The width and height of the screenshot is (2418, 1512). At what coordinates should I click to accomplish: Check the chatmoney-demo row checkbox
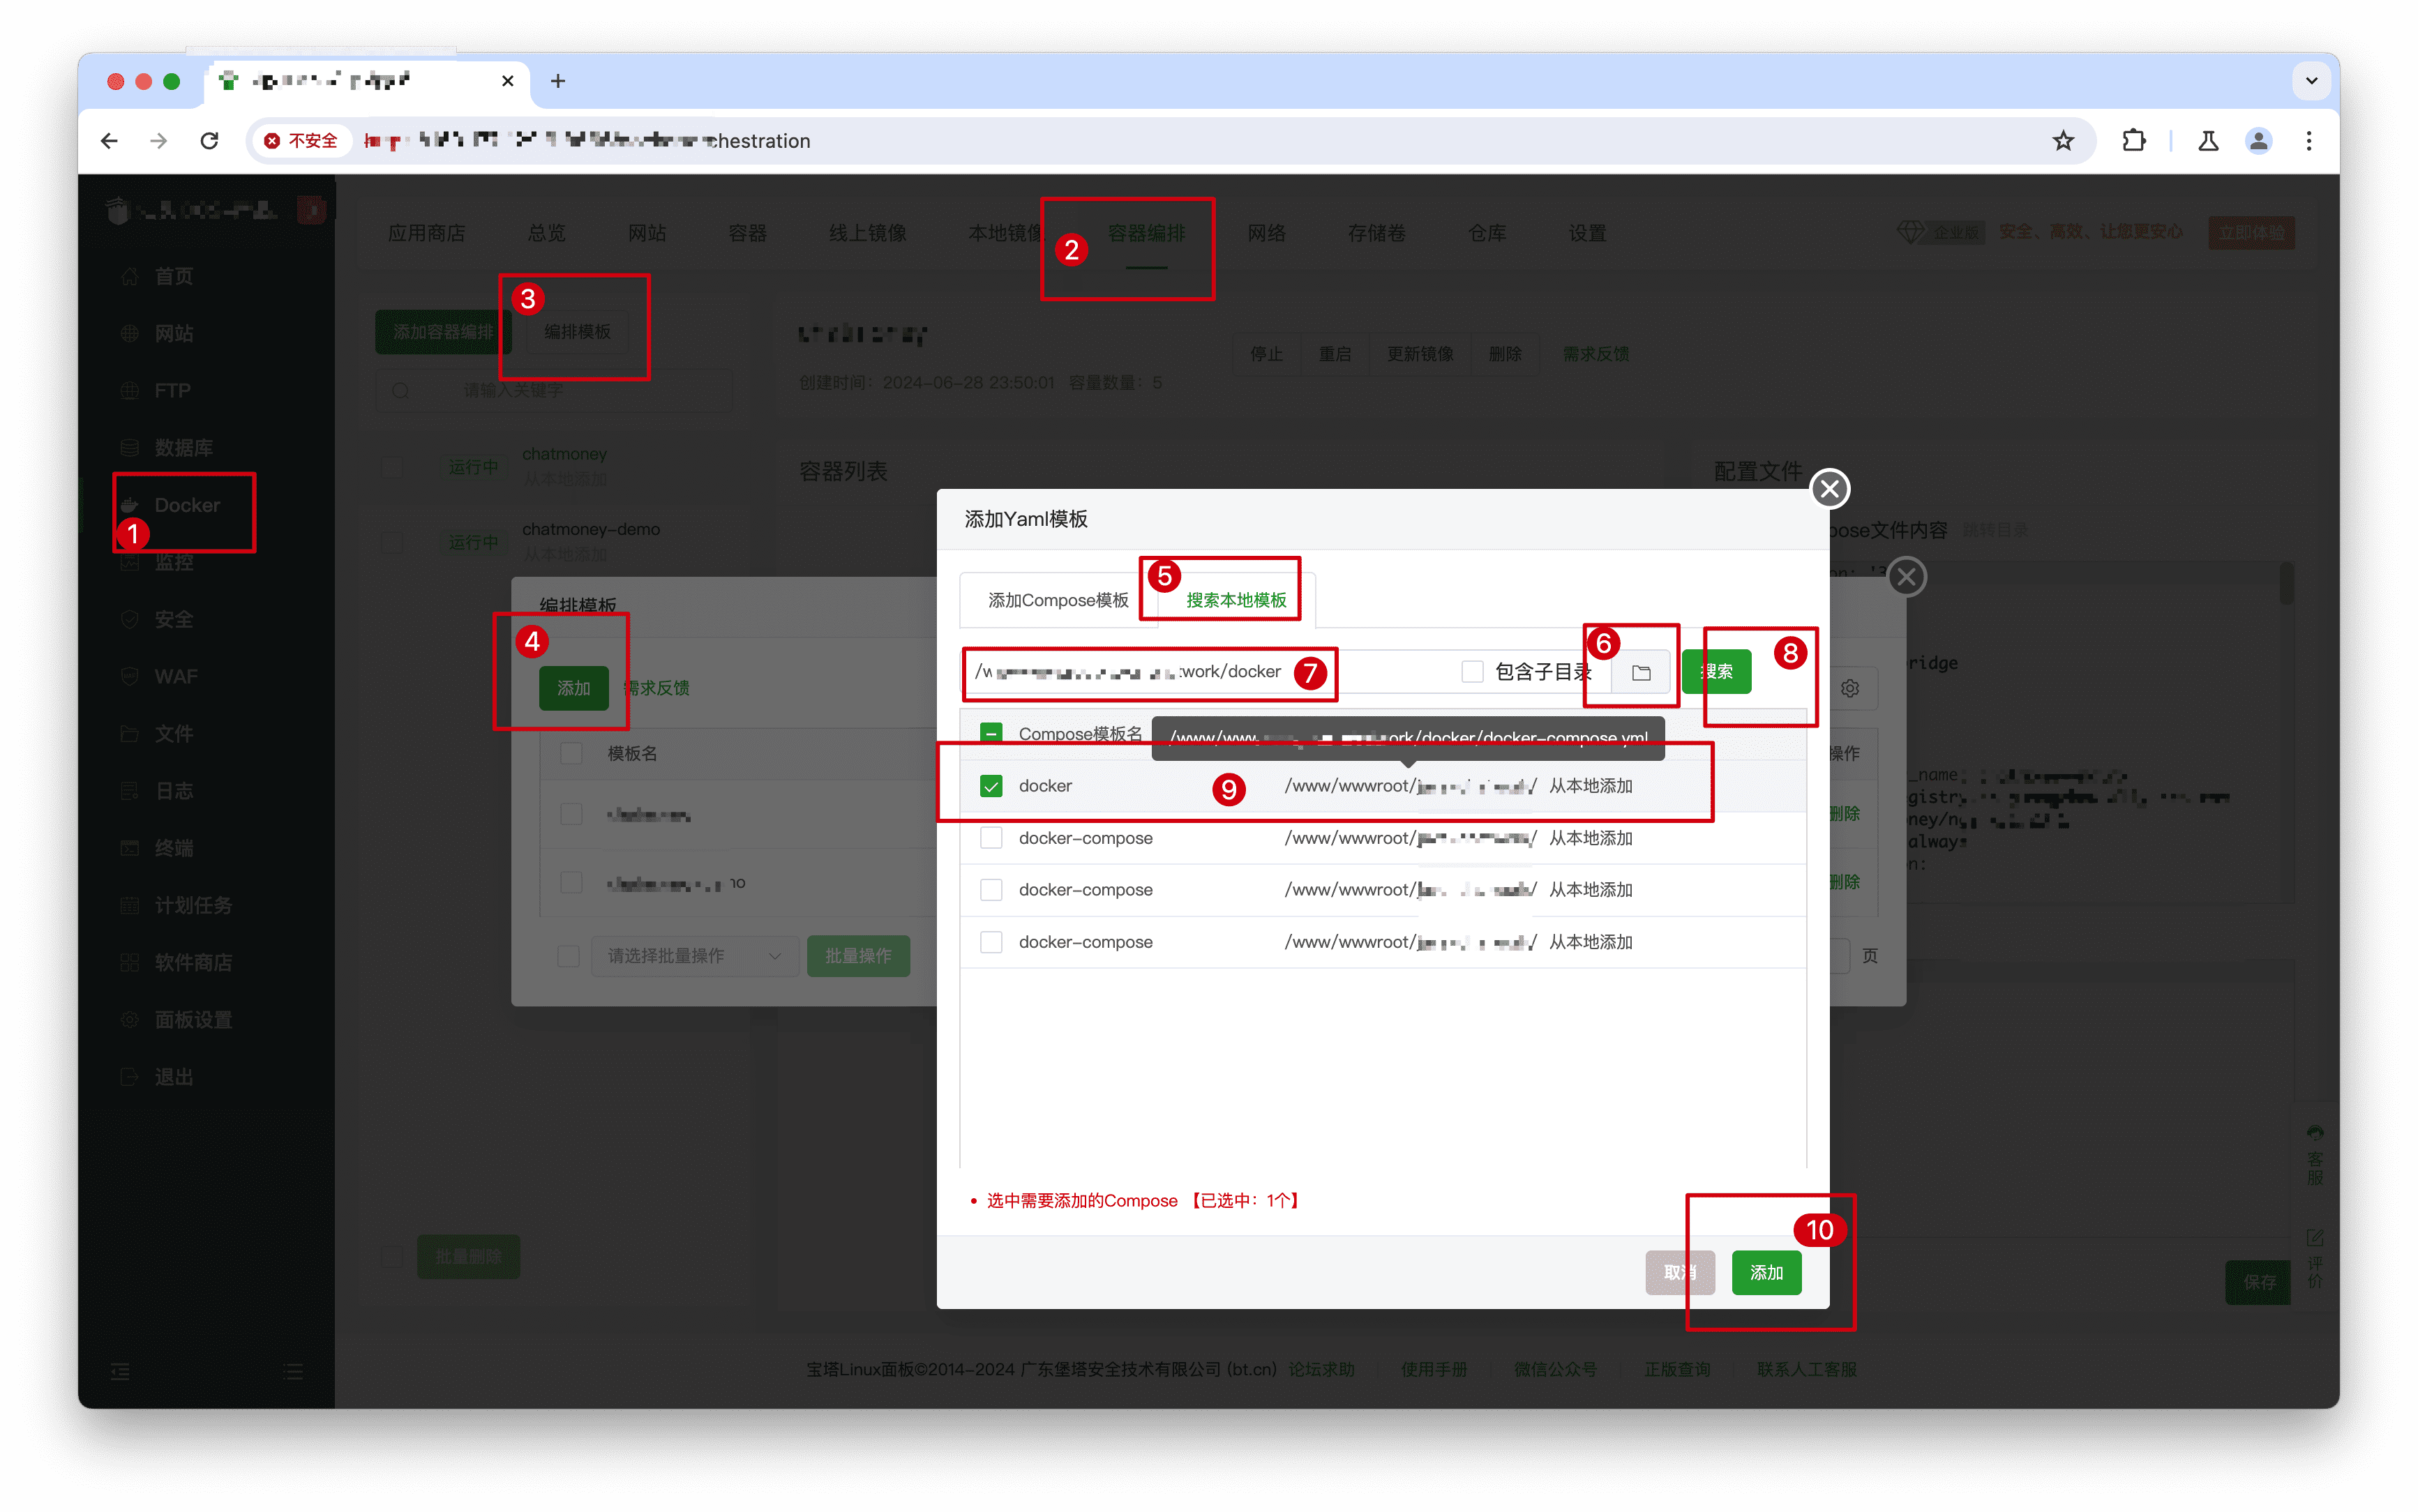click(x=392, y=542)
